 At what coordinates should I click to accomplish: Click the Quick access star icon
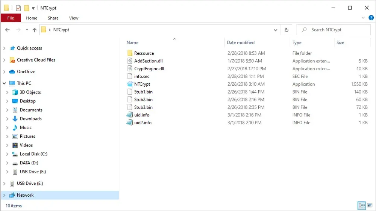click(12, 48)
